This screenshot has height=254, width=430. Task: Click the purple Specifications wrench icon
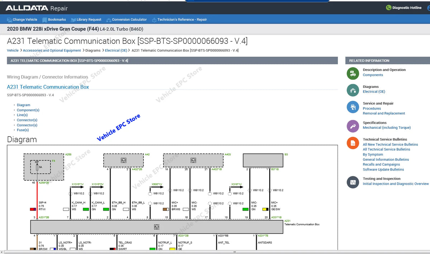(x=353, y=126)
